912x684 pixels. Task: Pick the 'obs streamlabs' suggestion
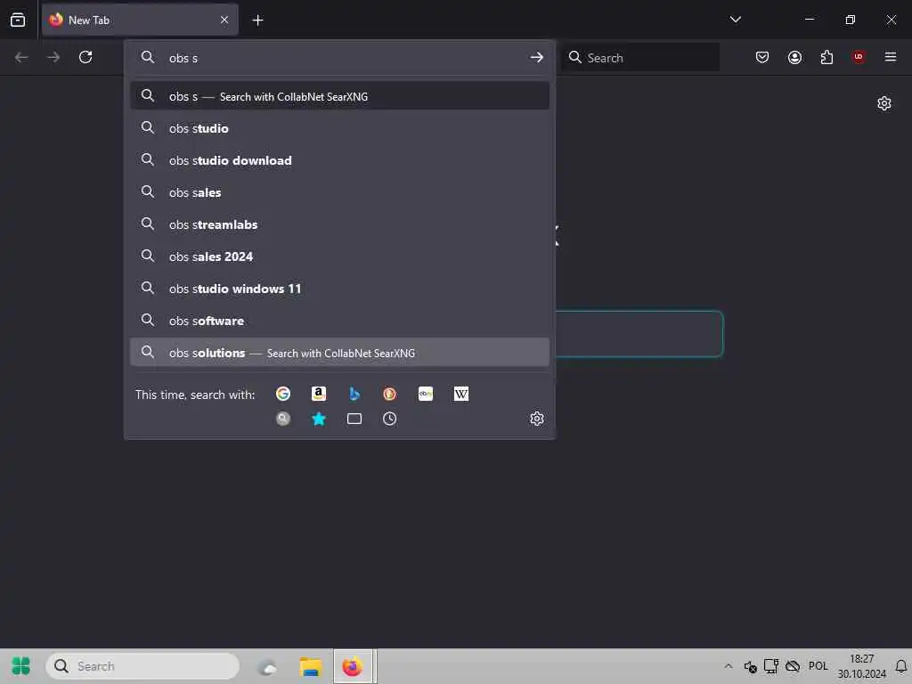[339, 224]
